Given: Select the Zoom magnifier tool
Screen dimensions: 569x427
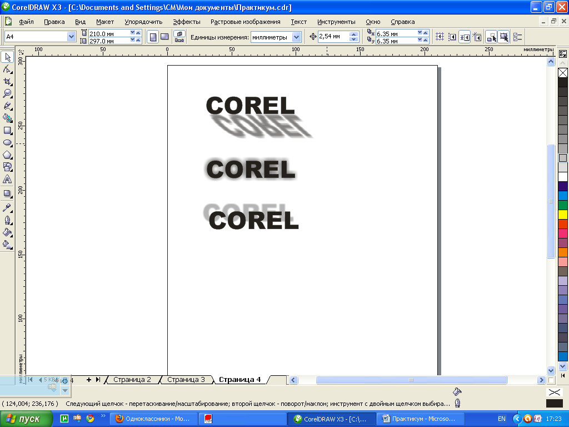Looking at the screenshot, I should coord(7,93).
